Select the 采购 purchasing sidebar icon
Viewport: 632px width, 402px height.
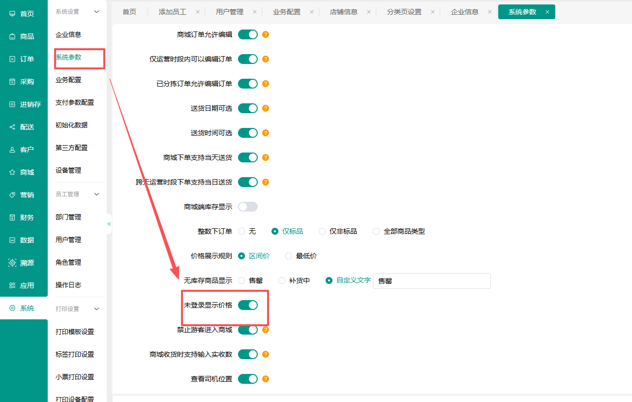coord(12,82)
